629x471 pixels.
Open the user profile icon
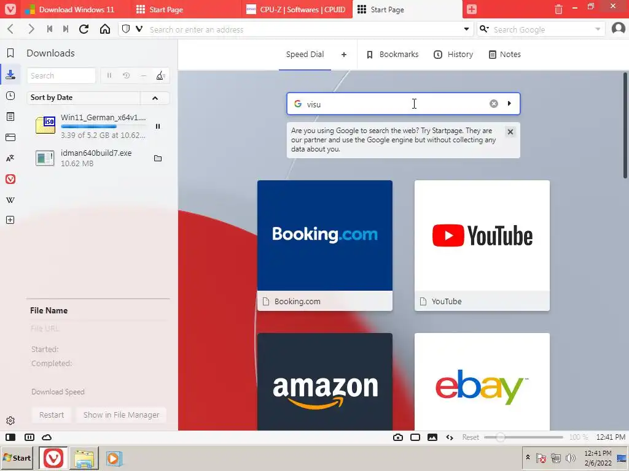618,29
